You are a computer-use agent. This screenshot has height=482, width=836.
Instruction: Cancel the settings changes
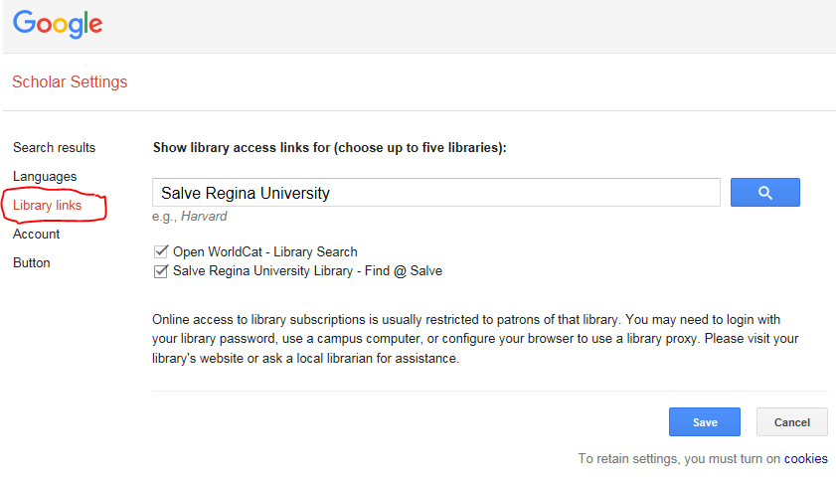coord(791,422)
